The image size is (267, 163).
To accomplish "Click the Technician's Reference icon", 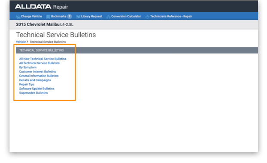I will (x=147, y=16).
